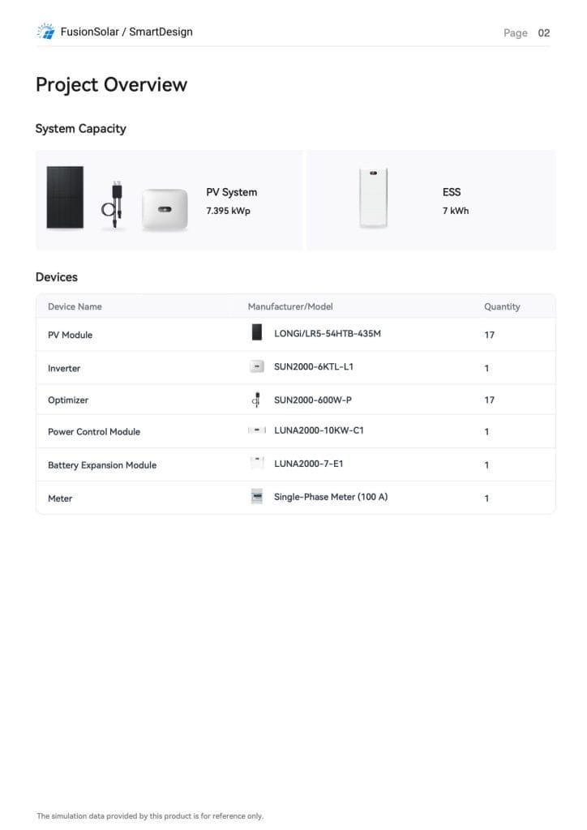Click the Device Name column header
The height and width of the screenshot is (830, 587).
(x=75, y=306)
